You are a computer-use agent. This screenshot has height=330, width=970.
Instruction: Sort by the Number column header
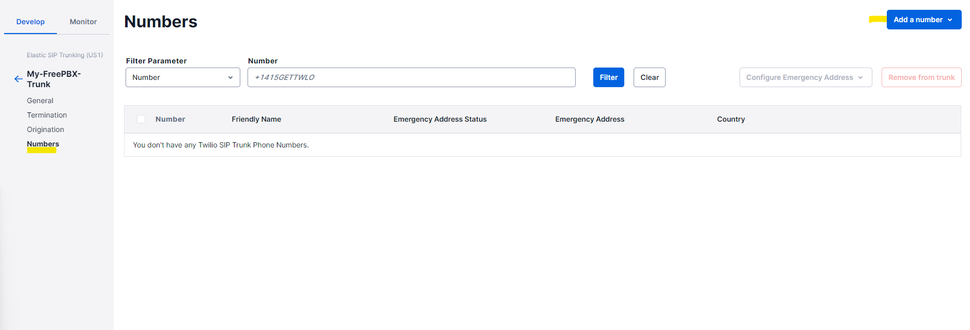pos(170,119)
